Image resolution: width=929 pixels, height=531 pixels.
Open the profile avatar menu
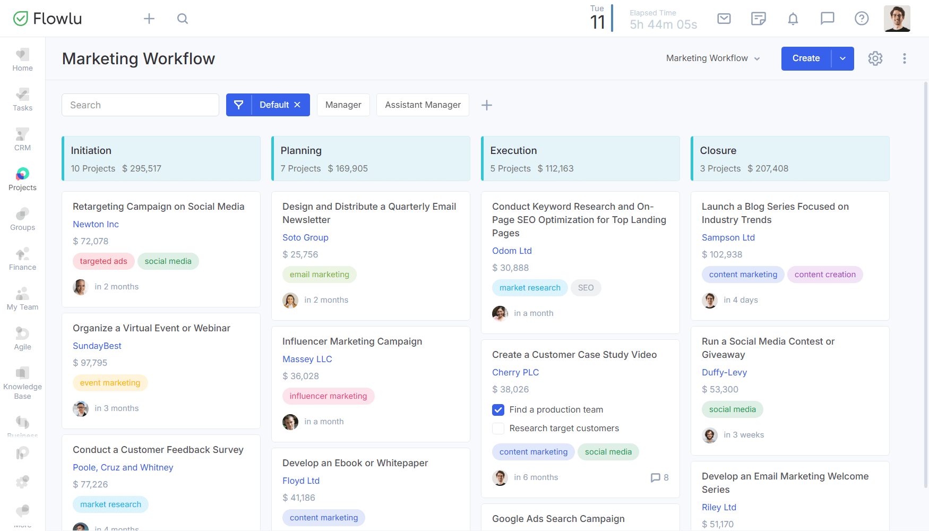[x=897, y=18]
